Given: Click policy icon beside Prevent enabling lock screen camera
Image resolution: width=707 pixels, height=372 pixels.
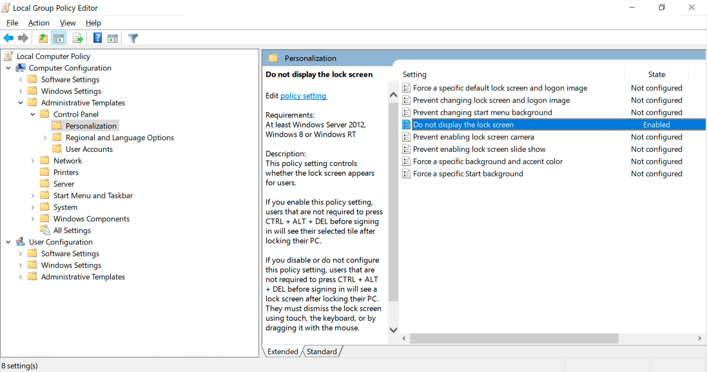Looking at the screenshot, I should [407, 137].
